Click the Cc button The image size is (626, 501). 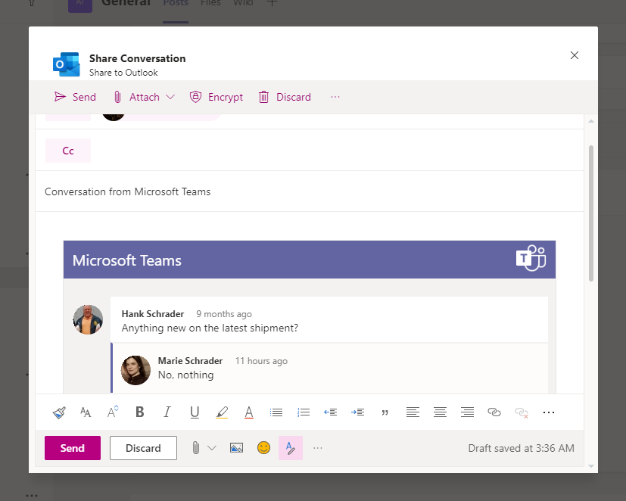68,151
